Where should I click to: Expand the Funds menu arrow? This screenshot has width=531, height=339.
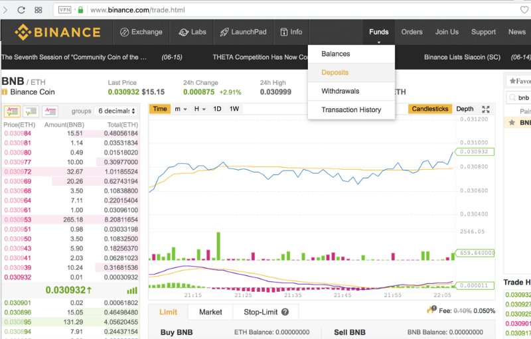(379, 42)
